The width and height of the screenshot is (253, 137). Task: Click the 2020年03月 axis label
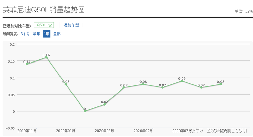[104, 131]
